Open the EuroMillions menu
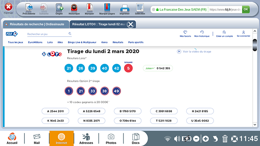260x146 pixels. pyautogui.click(x=35, y=42)
